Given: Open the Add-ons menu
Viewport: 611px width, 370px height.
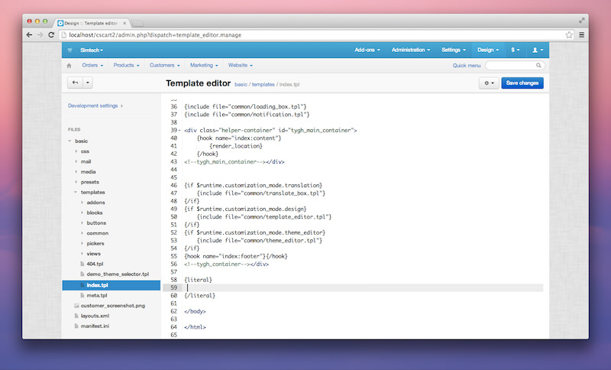Looking at the screenshot, I should tap(367, 50).
